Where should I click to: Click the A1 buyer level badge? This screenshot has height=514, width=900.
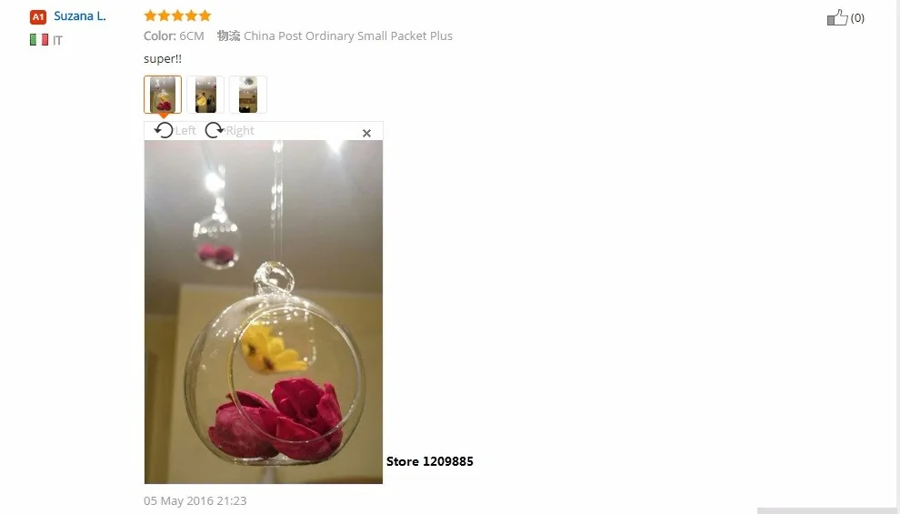[38, 17]
